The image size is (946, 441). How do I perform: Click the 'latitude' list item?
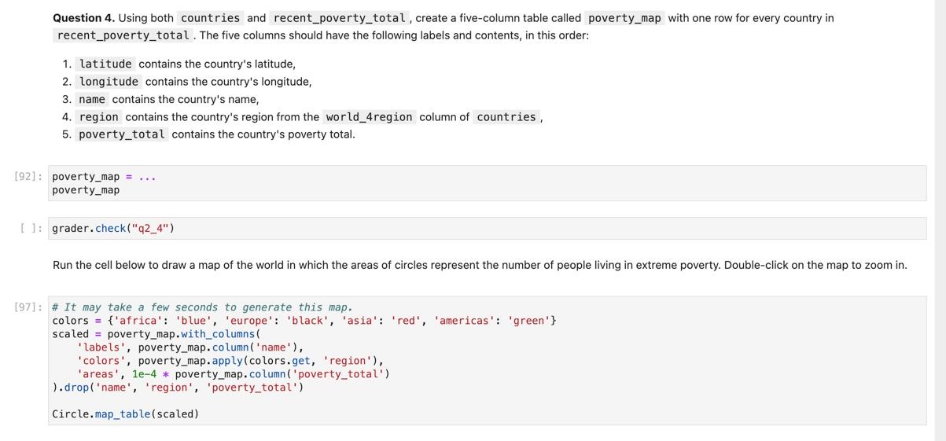(x=187, y=64)
